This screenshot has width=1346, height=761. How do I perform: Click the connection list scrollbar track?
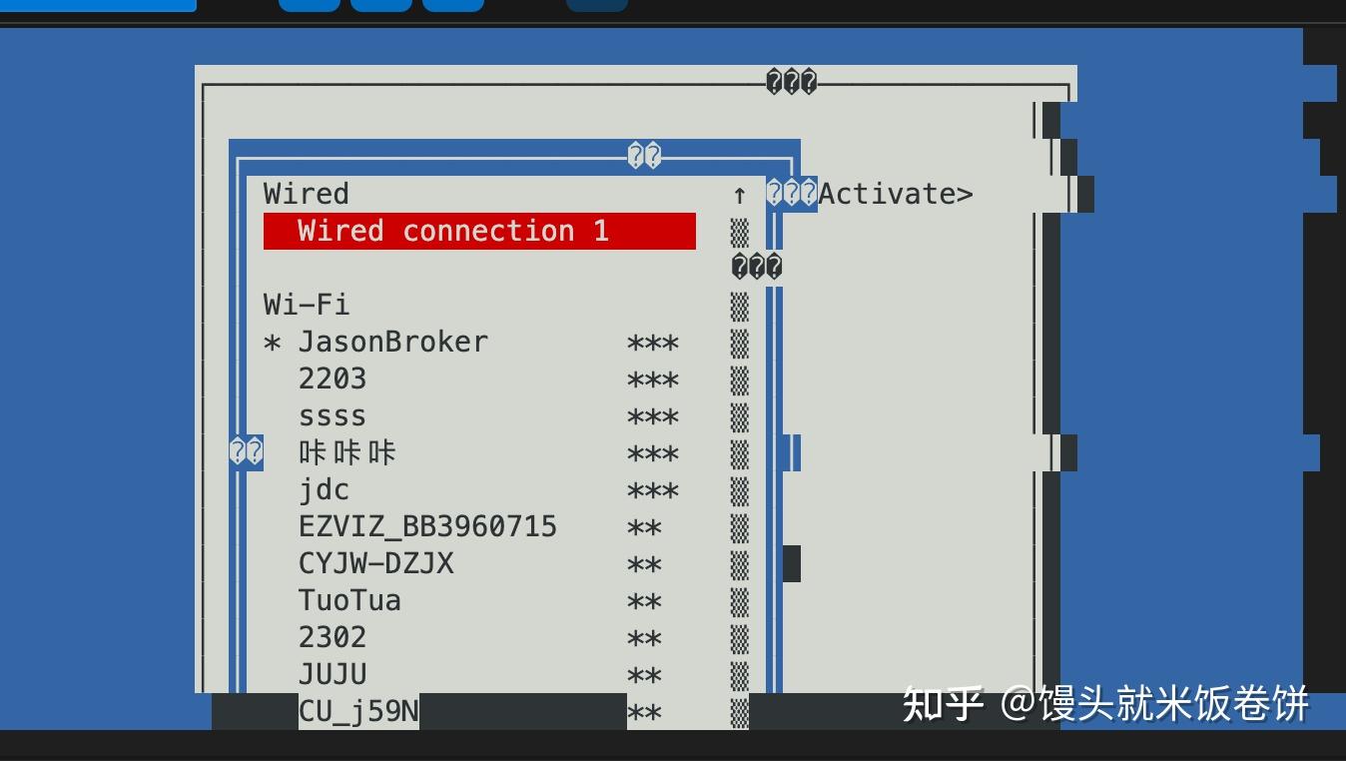pos(739,471)
